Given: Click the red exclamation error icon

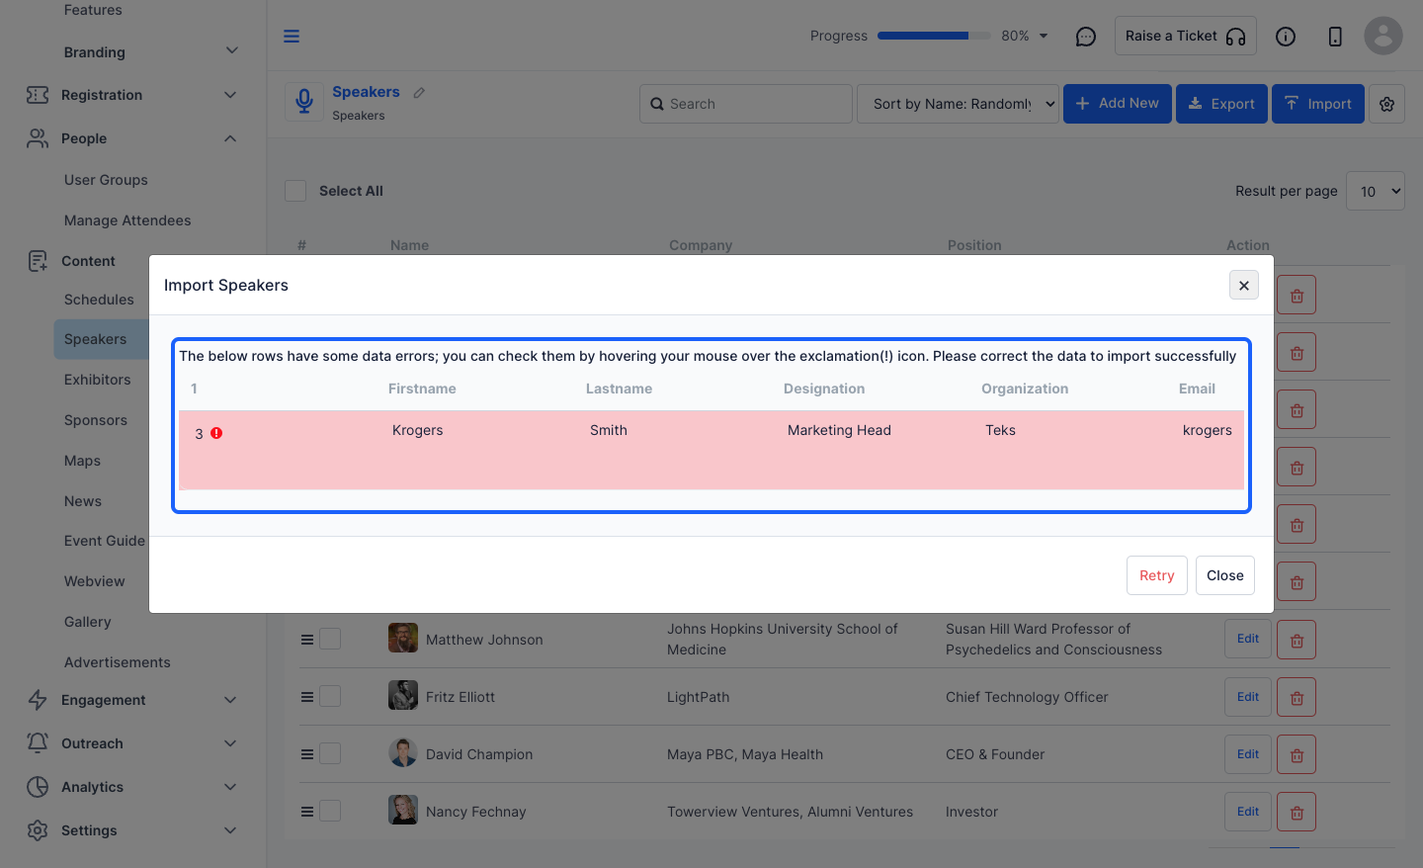Looking at the screenshot, I should pos(216,433).
